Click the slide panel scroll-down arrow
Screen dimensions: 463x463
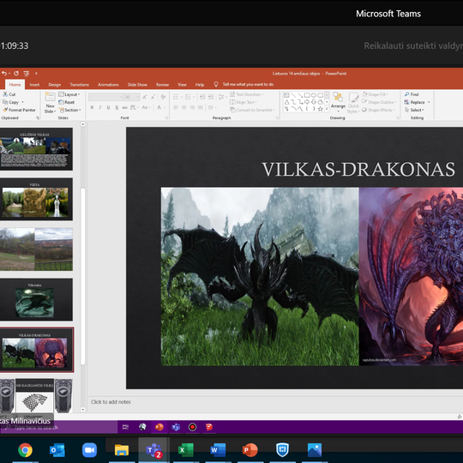(x=83, y=410)
